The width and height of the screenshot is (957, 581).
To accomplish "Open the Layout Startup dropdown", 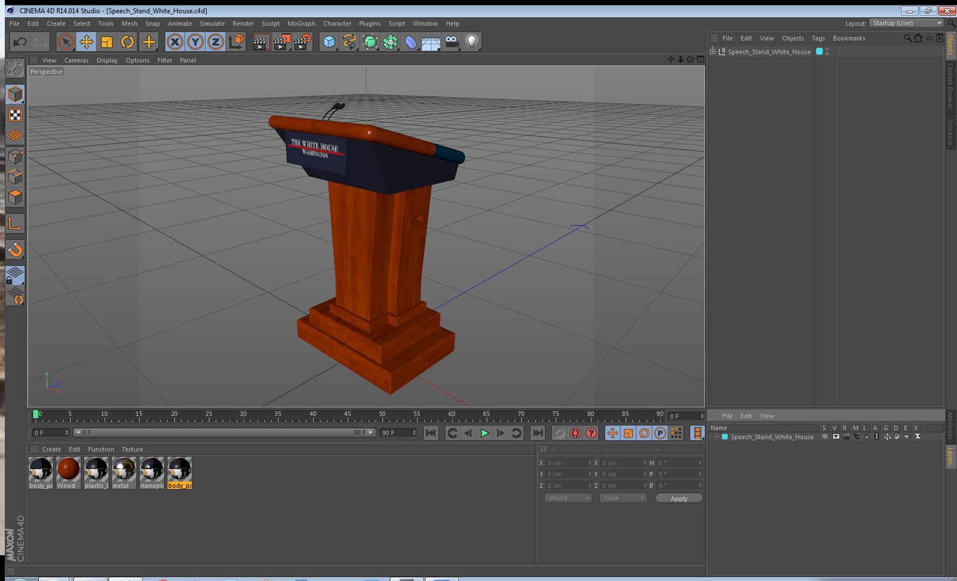I will click(906, 23).
